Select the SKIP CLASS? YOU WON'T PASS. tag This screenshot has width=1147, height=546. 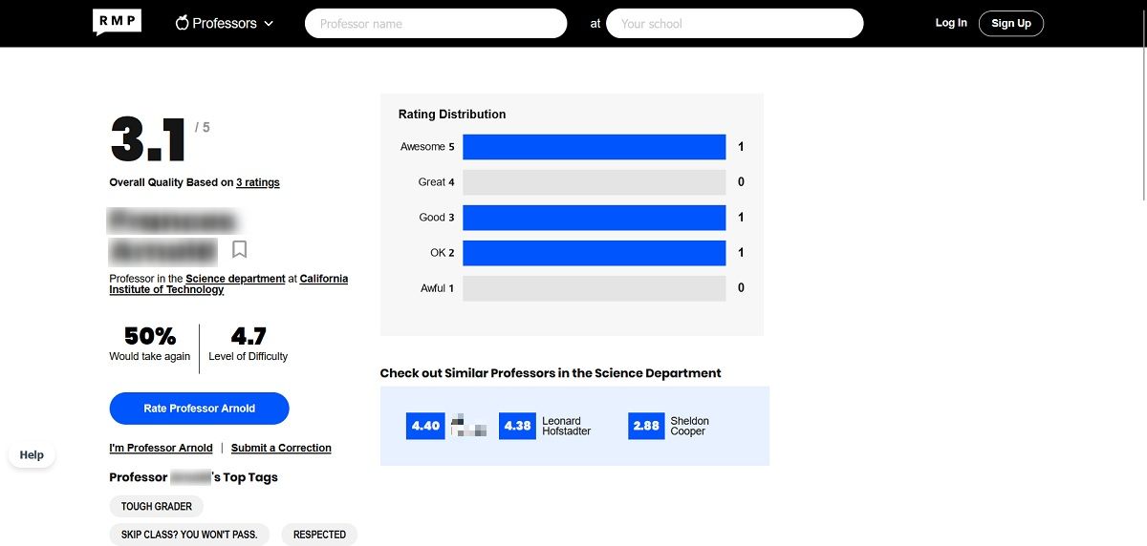pyautogui.click(x=189, y=535)
